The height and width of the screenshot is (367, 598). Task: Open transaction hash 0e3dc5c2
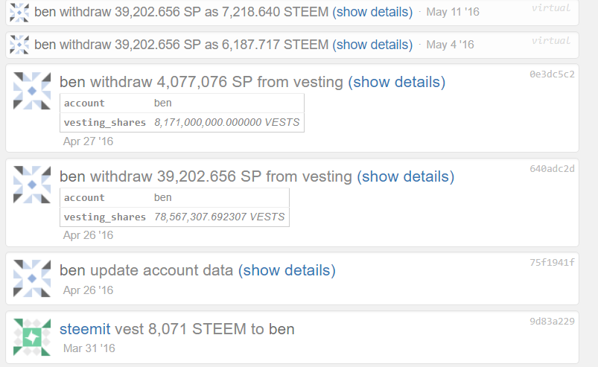coord(552,74)
